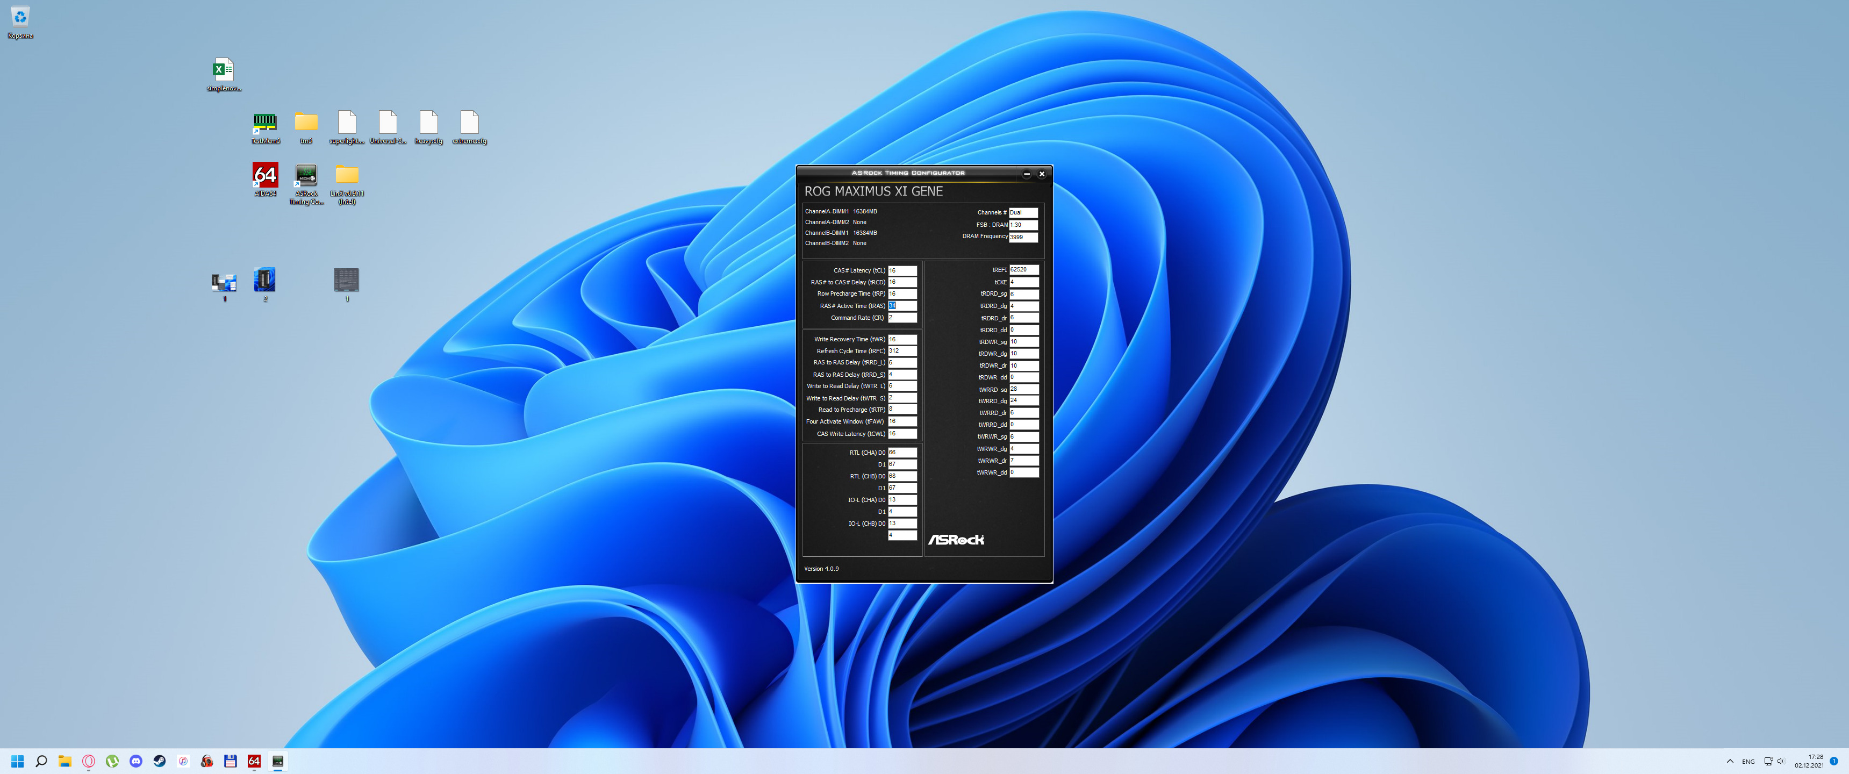The image size is (1849, 774).
Task: Open AIDA64 desktop shortcut
Action: (x=265, y=175)
